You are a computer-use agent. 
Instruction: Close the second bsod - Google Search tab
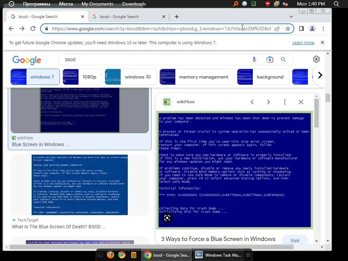pos(164,17)
